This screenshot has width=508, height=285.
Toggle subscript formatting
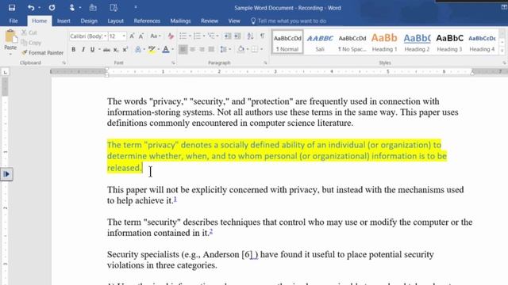tap(116, 49)
